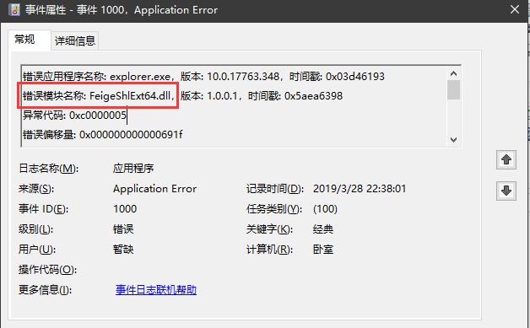Click the 日志名称 value 应用程序

point(133,169)
